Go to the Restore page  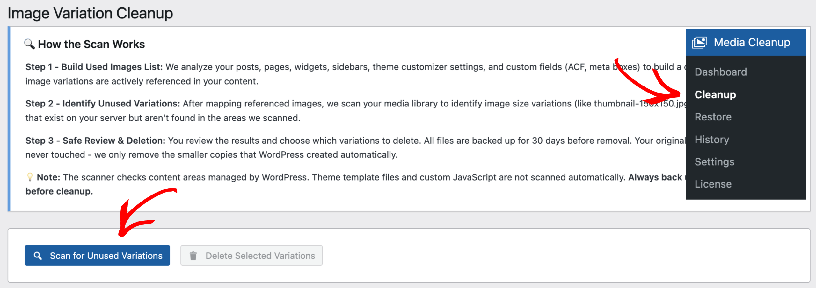click(713, 117)
